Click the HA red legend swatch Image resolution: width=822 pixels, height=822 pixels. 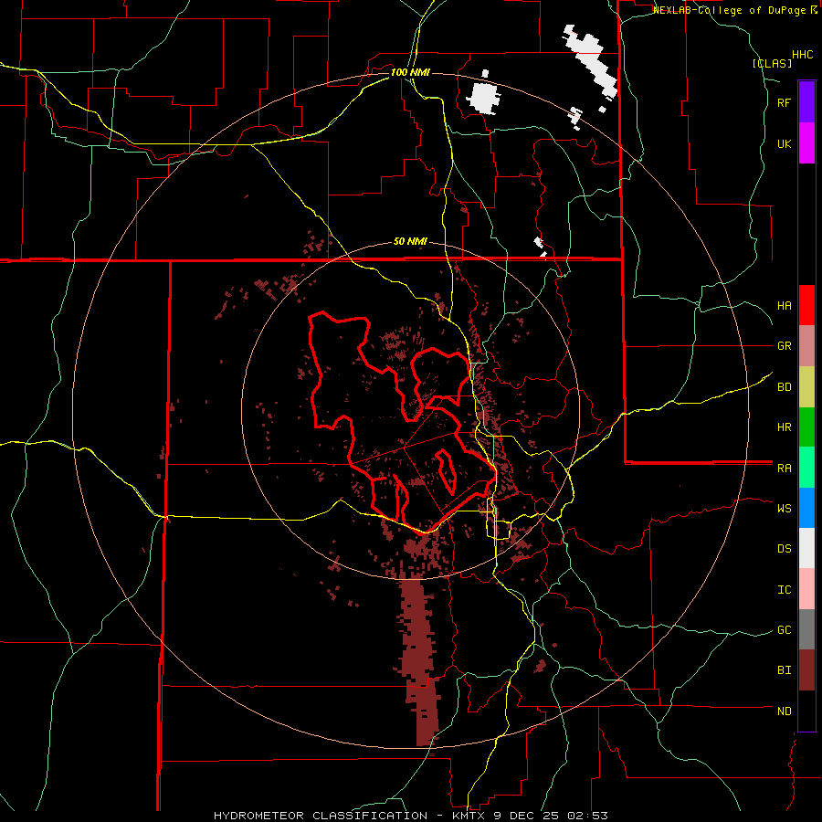pyautogui.click(x=806, y=305)
